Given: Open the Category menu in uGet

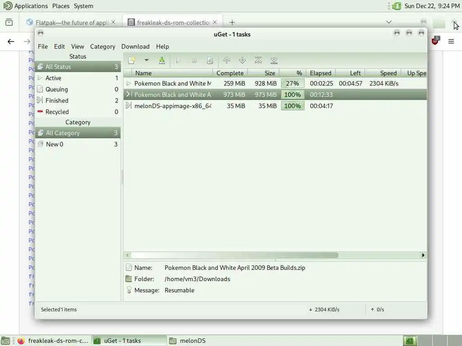Looking at the screenshot, I should tap(102, 46).
